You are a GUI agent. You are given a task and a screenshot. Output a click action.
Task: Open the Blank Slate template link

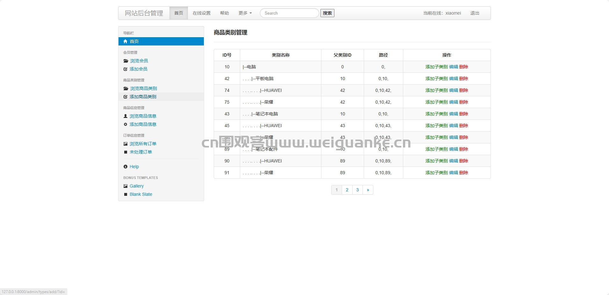point(141,194)
